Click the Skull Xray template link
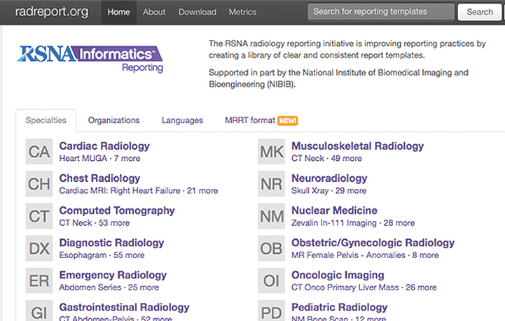Viewport: 505px width, 321px height. [310, 190]
